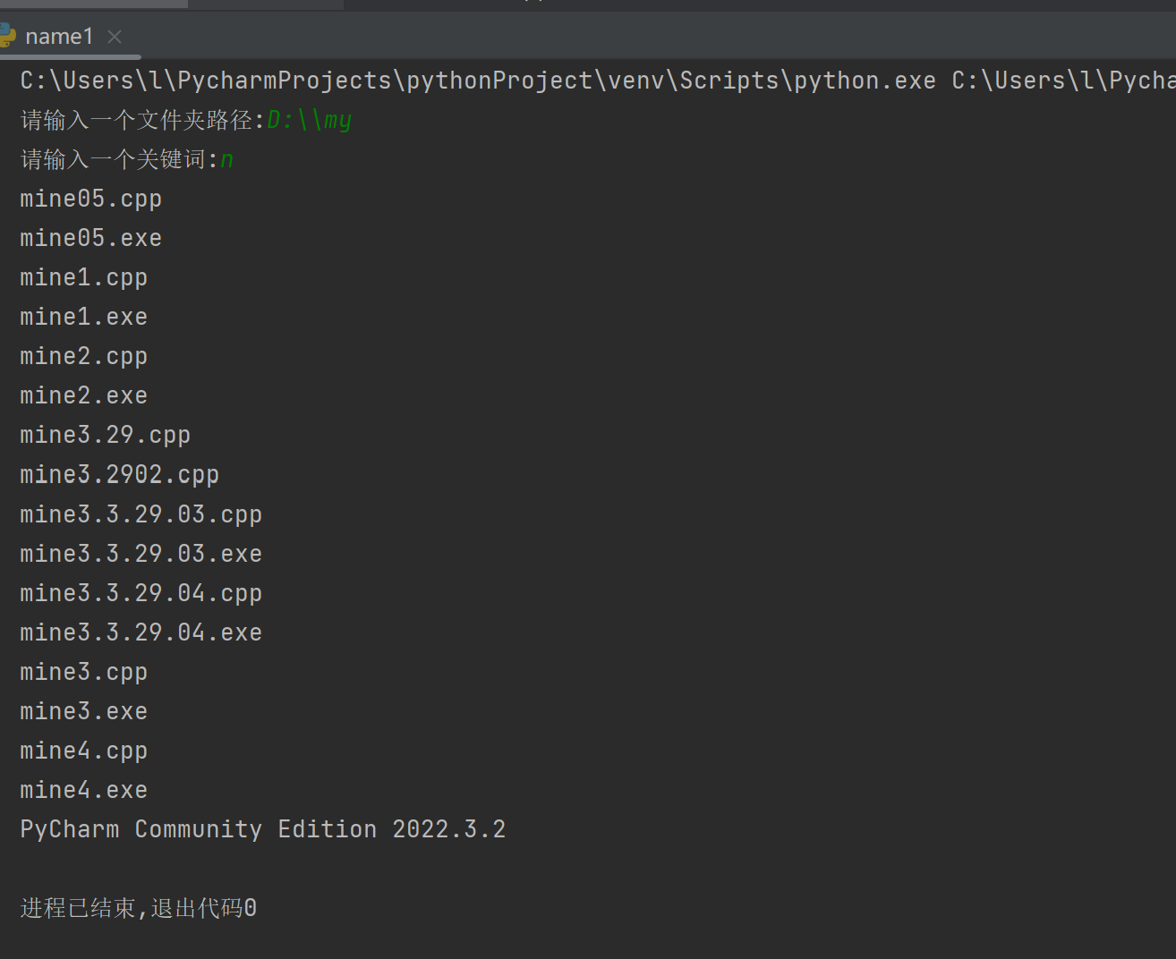Click the mine3.3.29.04.exe output line
The width and height of the screenshot is (1176, 959).
coord(141,632)
